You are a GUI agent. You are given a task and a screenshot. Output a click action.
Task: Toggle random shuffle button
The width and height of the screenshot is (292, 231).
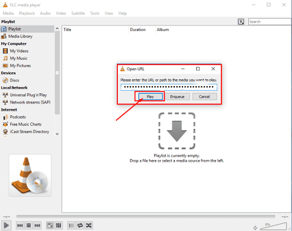(89, 226)
